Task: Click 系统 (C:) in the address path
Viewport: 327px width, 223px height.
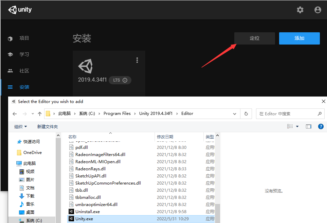Action: [87, 114]
